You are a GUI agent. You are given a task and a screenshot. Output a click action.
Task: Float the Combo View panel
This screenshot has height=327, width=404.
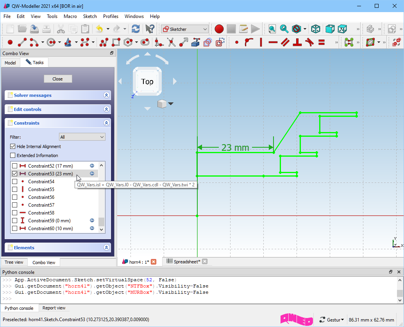112,53
